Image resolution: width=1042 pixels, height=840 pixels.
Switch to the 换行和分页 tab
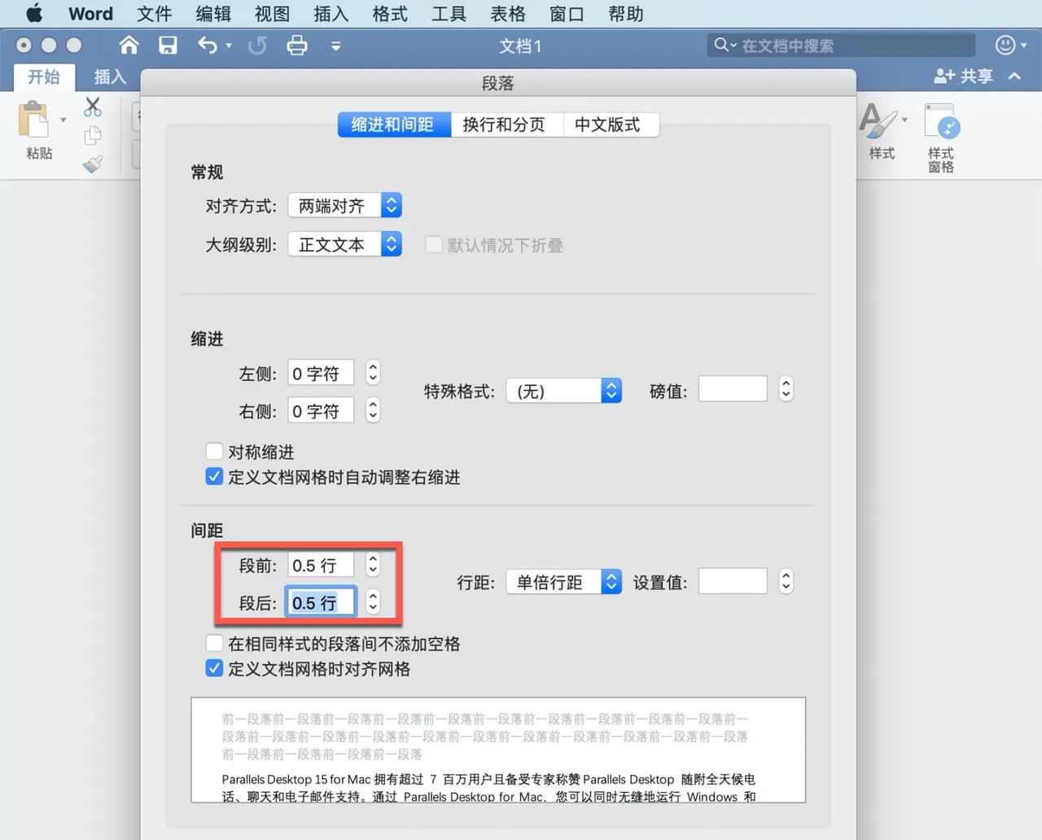click(x=506, y=125)
